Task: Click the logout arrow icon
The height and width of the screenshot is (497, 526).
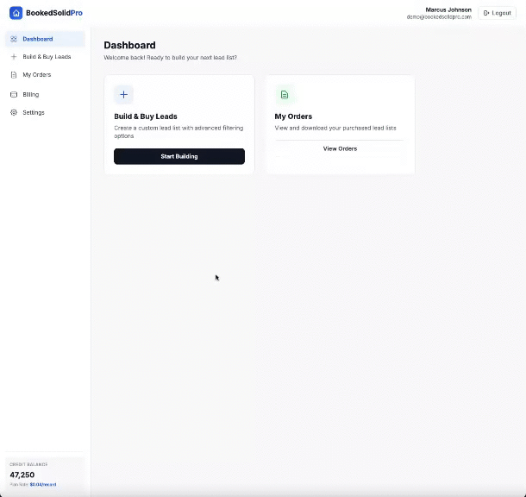Action: click(x=486, y=13)
